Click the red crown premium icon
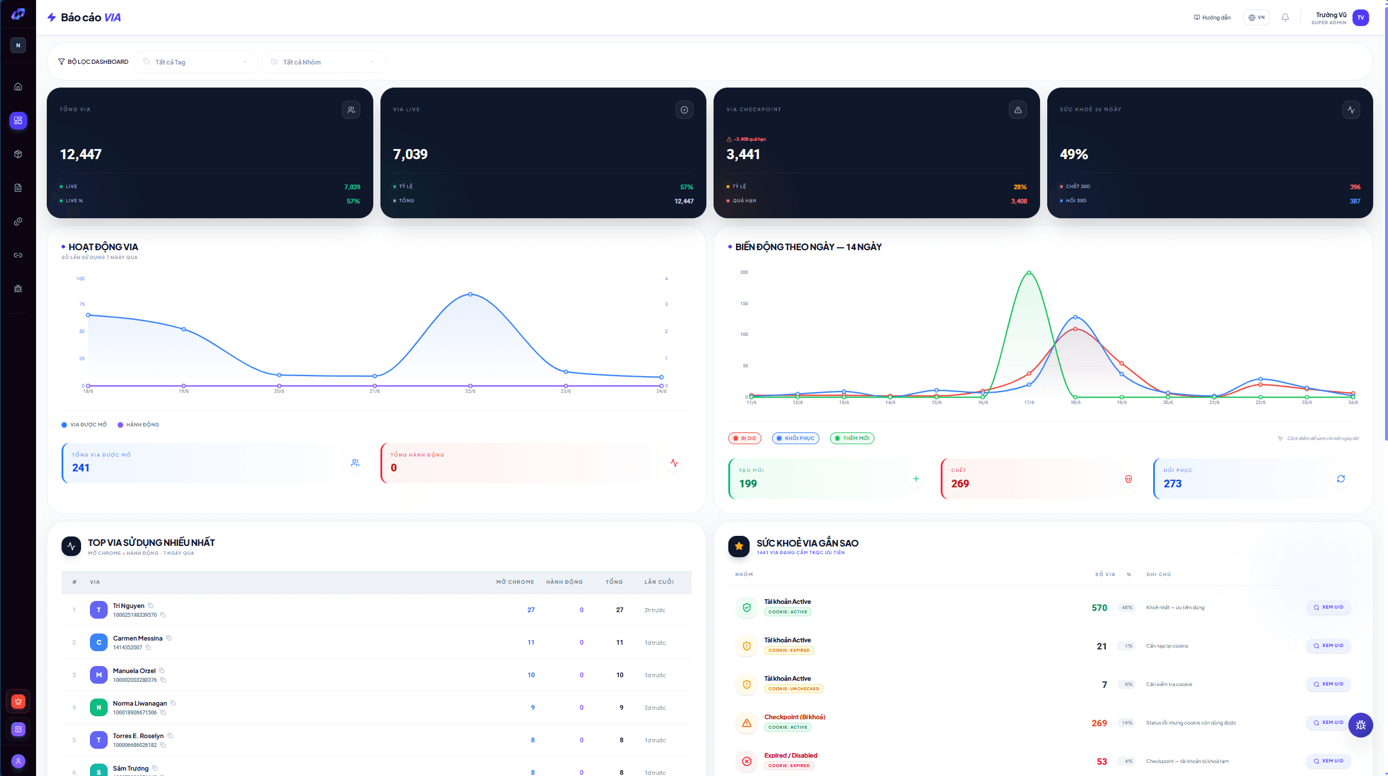Screen dimensions: 1388x776 pyautogui.click(x=18, y=701)
